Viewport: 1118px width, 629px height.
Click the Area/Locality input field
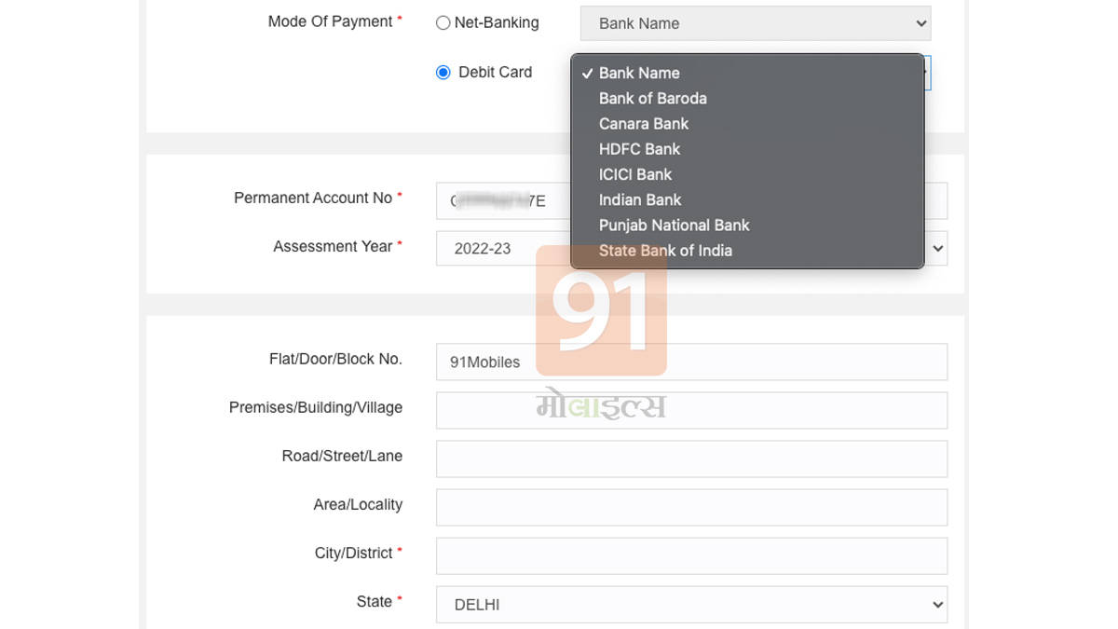point(691,507)
